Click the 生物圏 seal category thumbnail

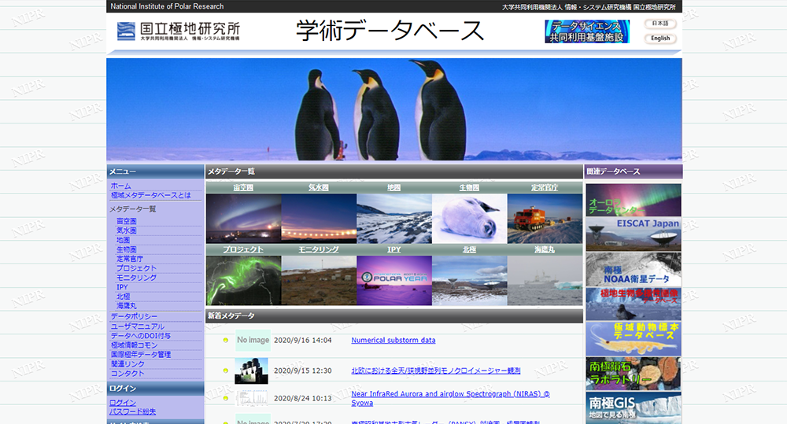tap(469, 218)
